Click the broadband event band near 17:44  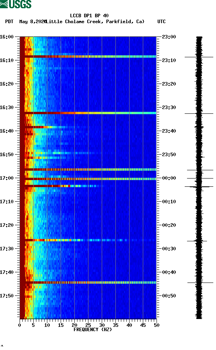88,283
